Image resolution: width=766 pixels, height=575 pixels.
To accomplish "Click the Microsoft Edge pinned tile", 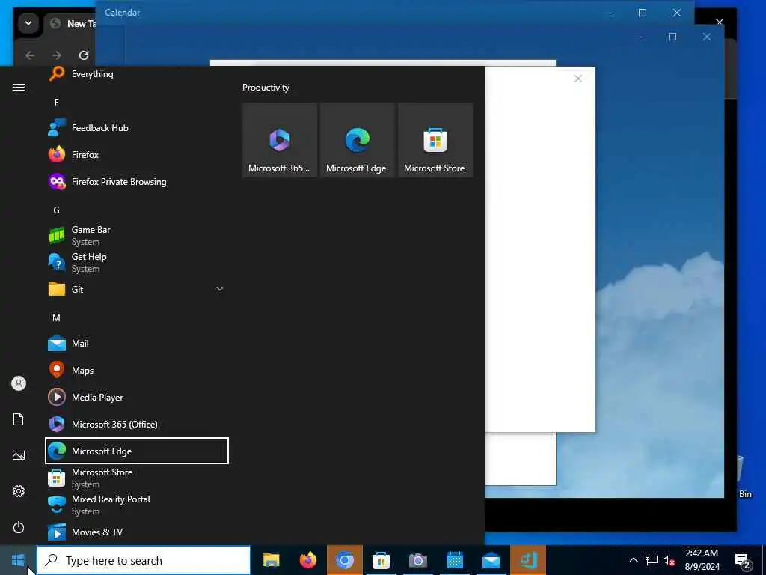I will click(x=358, y=140).
